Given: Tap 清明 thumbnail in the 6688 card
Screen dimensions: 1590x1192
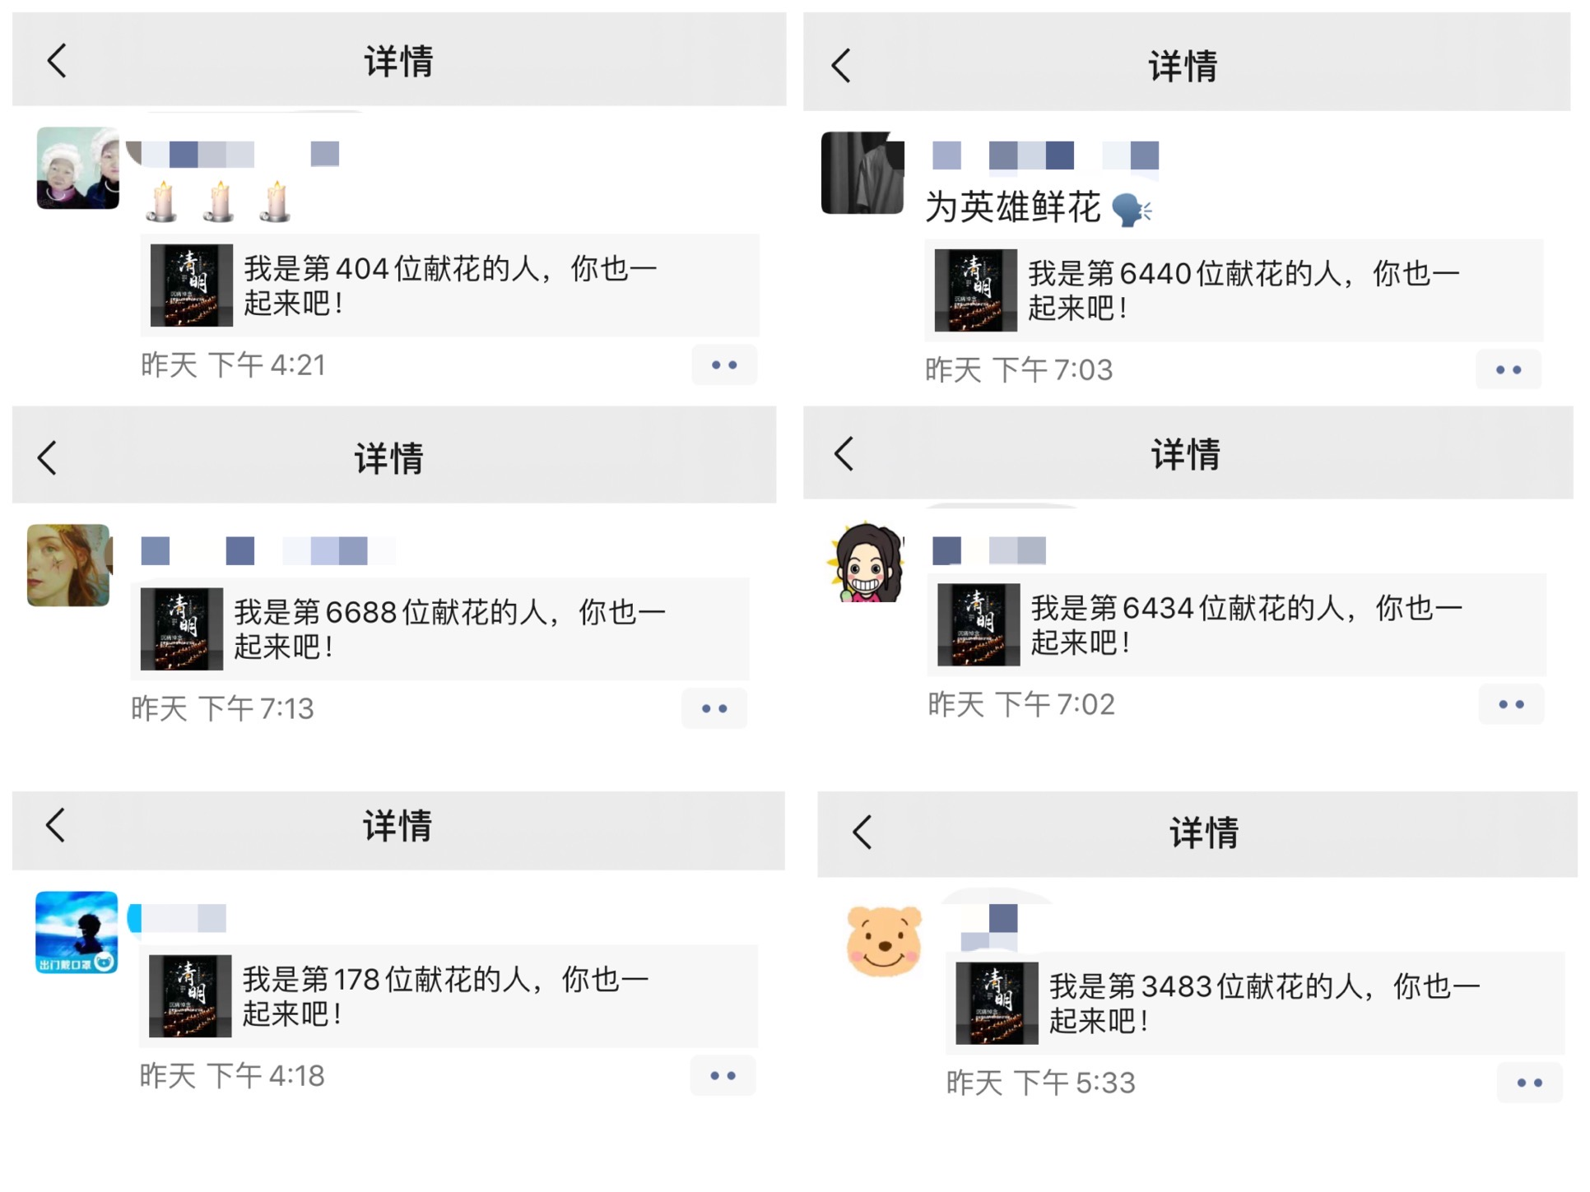Looking at the screenshot, I should click(x=182, y=629).
